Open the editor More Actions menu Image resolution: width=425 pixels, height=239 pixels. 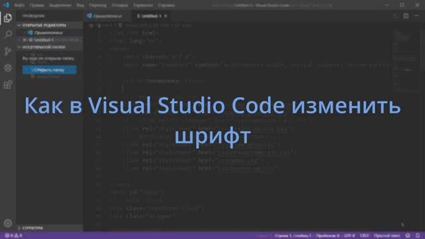click(416, 16)
